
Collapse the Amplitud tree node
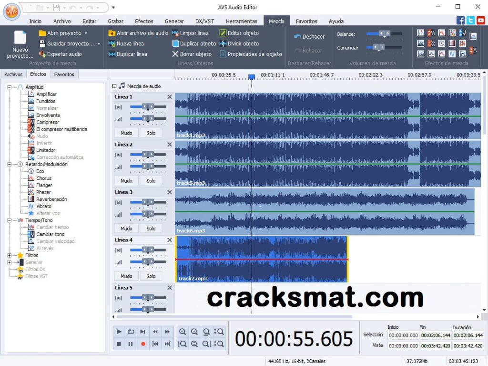click(x=10, y=87)
